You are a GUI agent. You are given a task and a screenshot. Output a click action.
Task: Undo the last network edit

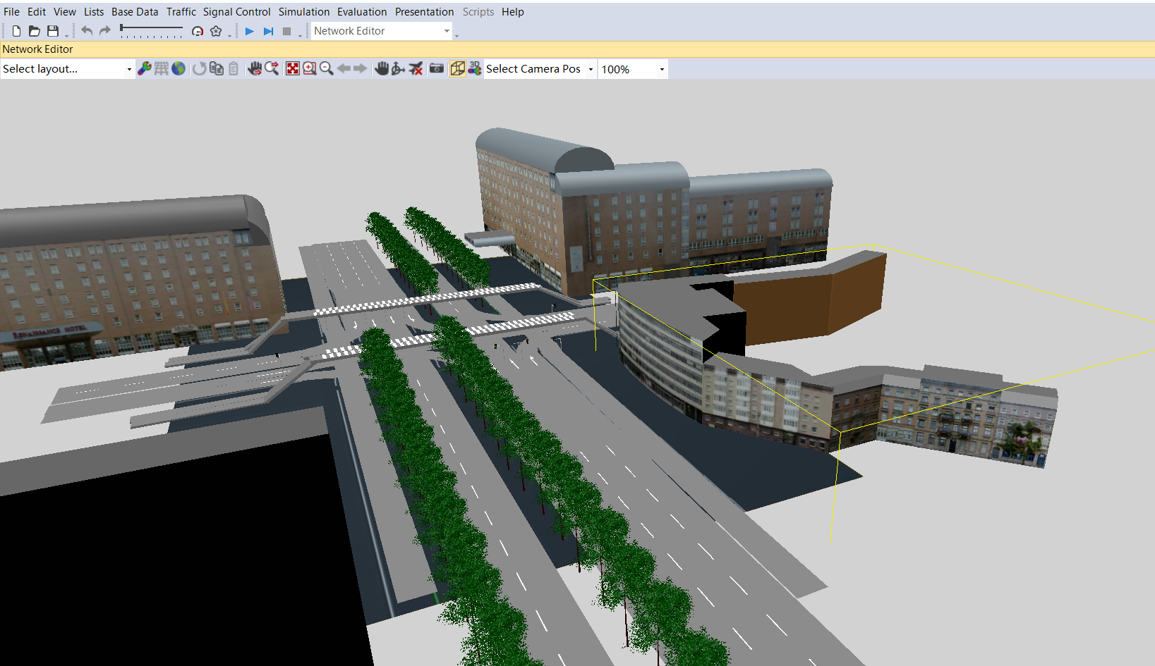(x=86, y=31)
